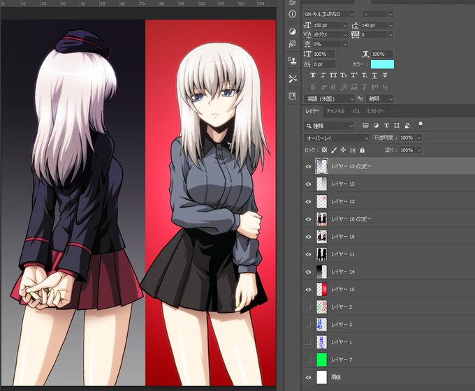Open the Styles fx panel icon
The height and width of the screenshot is (391, 475).
click(x=292, y=44)
